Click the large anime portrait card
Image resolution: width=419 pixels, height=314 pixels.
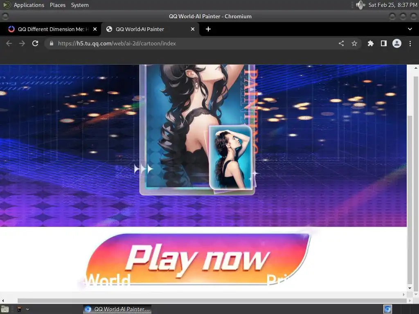(197, 130)
